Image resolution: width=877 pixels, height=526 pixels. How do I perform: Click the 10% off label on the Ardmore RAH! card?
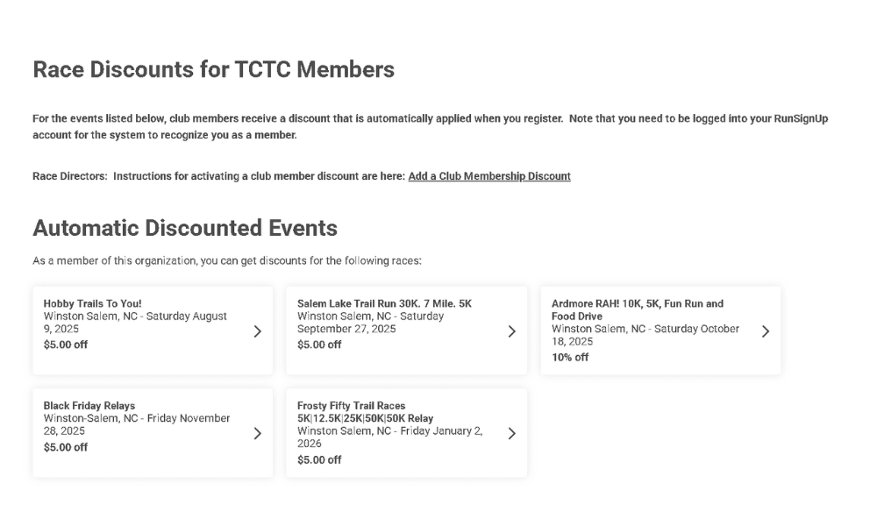(x=570, y=357)
